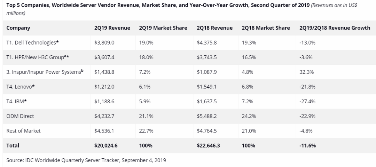Image resolution: width=376 pixels, height=167 pixels.
Task: Click the 2Q19 Market Share header
Action: (x=163, y=28)
